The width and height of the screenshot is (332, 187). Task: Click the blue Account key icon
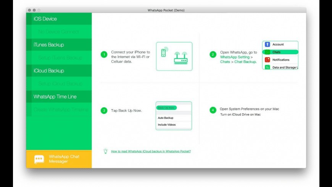click(x=268, y=45)
